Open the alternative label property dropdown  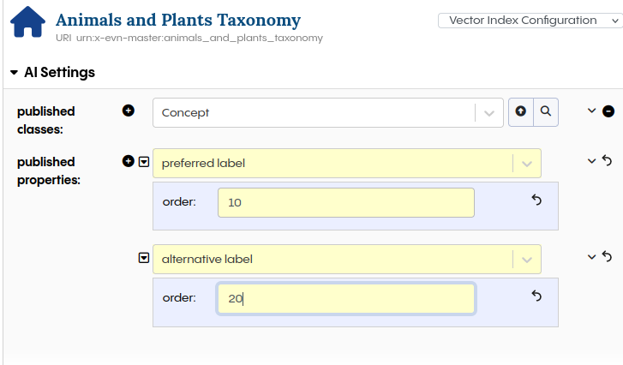tap(526, 259)
